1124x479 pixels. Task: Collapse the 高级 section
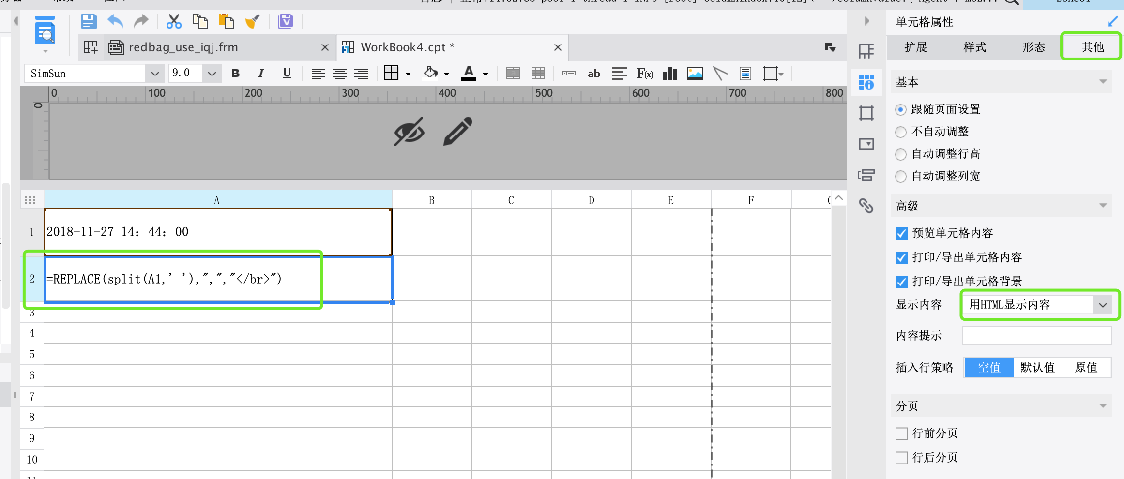(x=1103, y=206)
